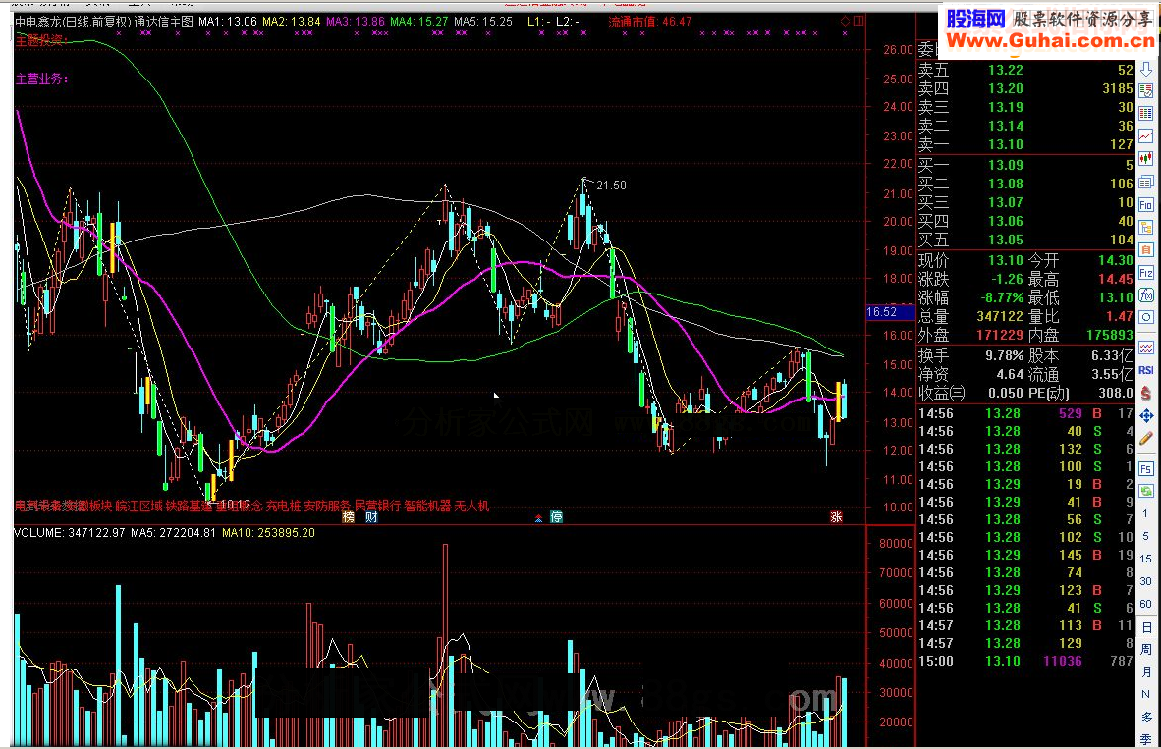The width and height of the screenshot is (1161, 749).
Task: Click the '充电桩' concept tag
Action: [284, 507]
